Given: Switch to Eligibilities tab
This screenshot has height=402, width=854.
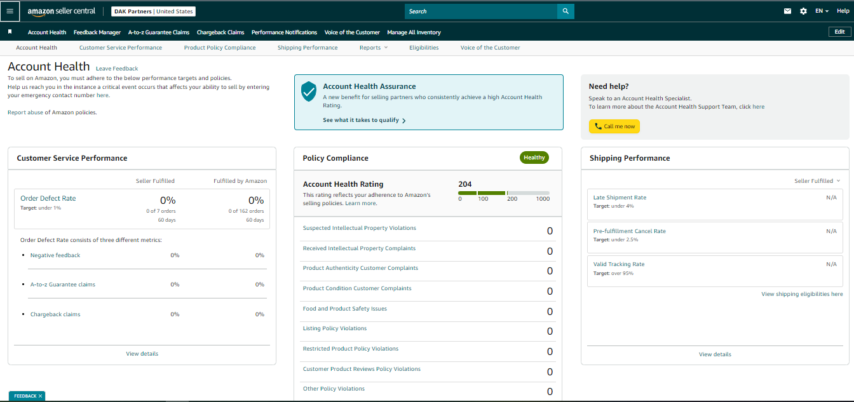Looking at the screenshot, I should [424, 48].
